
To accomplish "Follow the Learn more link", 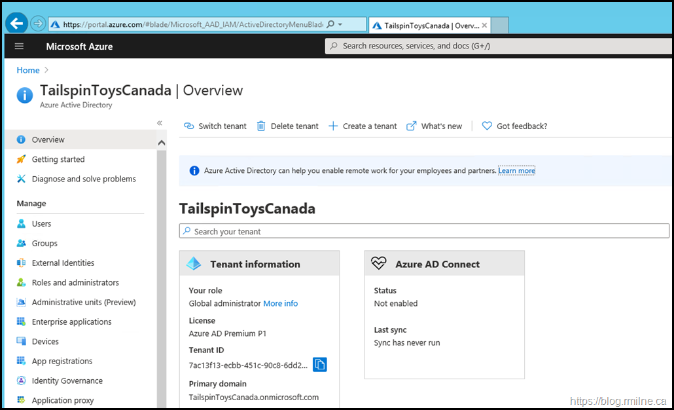I will [516, 171].
